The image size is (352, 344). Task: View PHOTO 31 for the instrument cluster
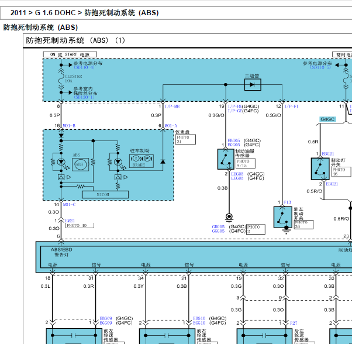185,139
